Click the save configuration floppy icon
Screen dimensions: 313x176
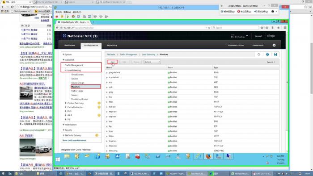(275, 54)
